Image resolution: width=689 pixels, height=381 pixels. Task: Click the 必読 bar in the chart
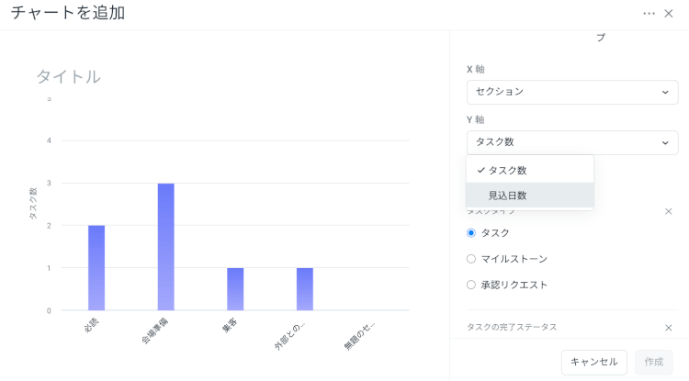point(96,267)
